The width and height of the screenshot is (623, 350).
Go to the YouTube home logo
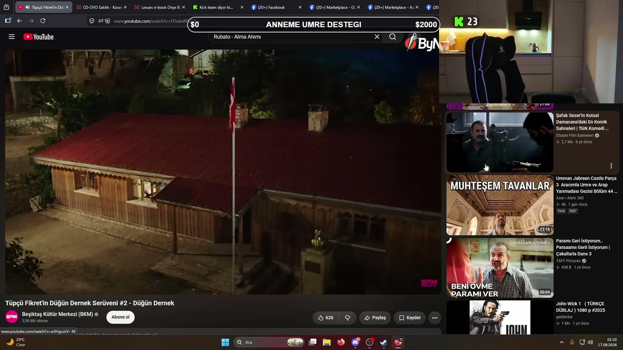38,37
